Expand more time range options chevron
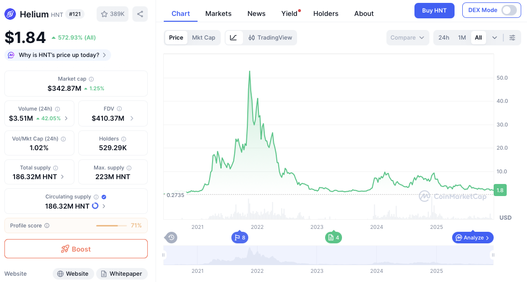The height and width of the screenshot is (282, 527). 495,38
